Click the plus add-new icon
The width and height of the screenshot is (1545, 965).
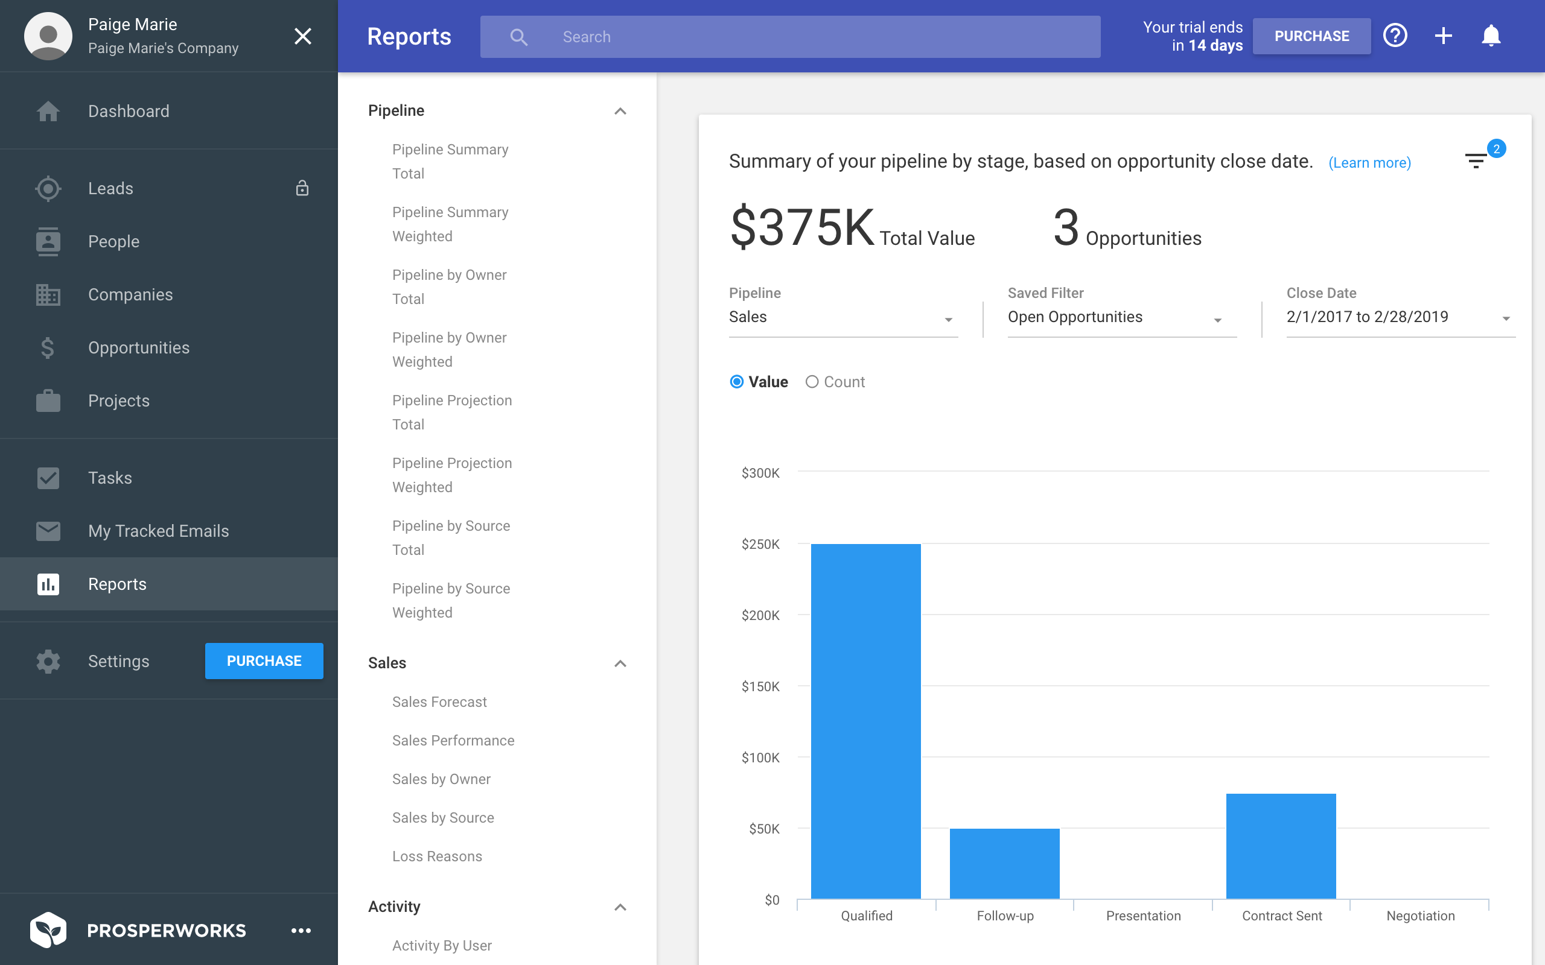[x=1443, y=36]
